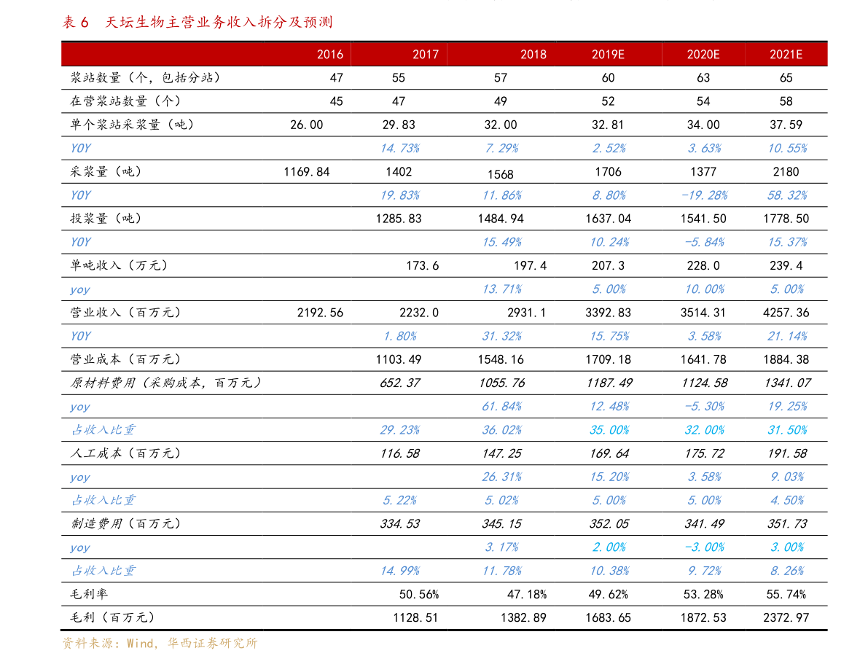Click the "2021E" column header

click(786, 54)
